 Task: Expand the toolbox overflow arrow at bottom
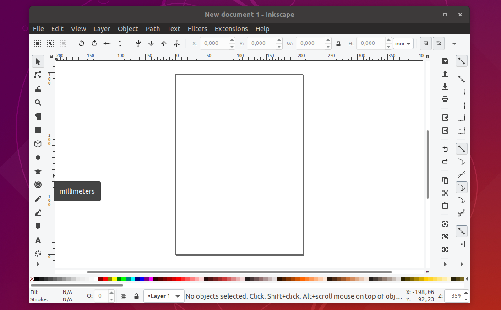pos(38,264)
